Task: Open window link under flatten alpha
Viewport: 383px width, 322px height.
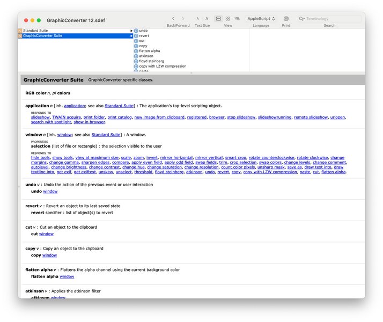Action: [67, 276]
